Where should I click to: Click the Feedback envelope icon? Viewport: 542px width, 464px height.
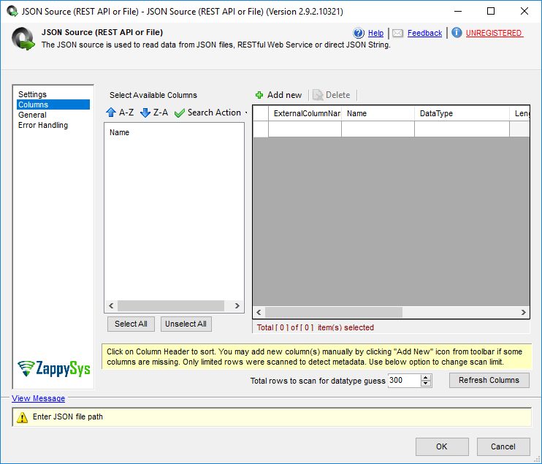[397, 33]
